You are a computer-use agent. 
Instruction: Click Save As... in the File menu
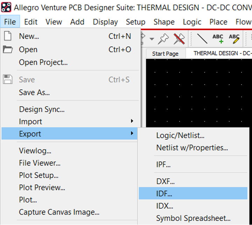[x=34, y=93]
